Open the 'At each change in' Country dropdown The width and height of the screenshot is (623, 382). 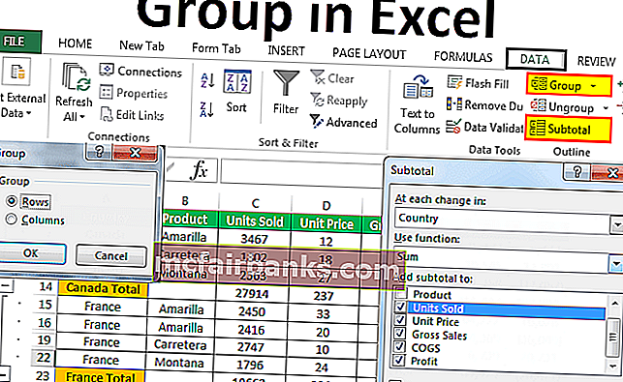(616, 225)
